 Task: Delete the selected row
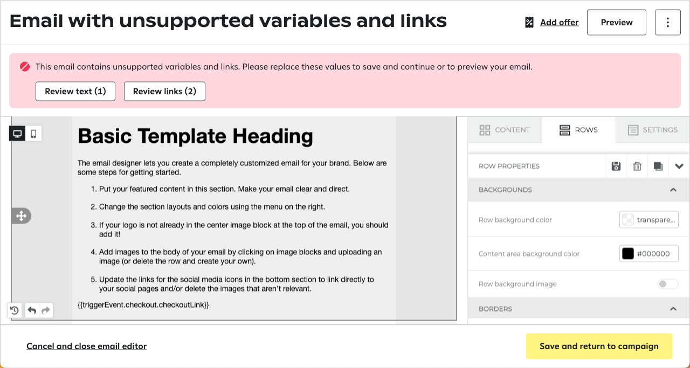point(637,166)
